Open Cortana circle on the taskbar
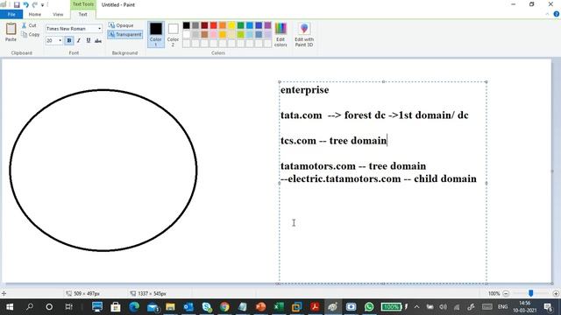This screenshot has width=561, height=315. click(x=49, y=307)
